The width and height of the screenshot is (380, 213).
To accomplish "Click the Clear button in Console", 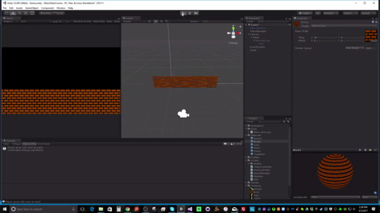I will (x=7, y=144).
